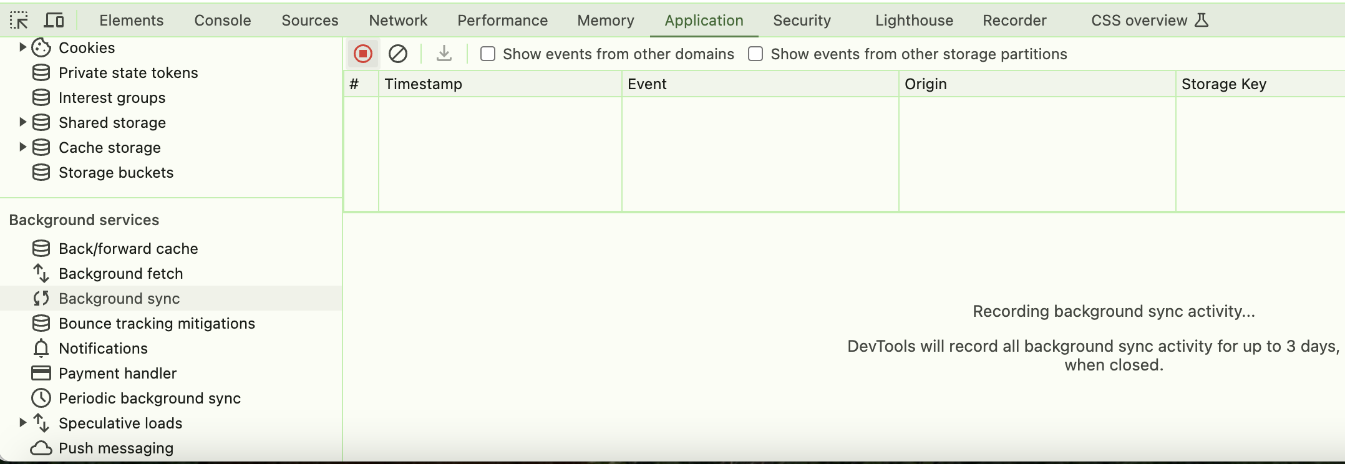Click the Periodic background sync clock icon
The height and width of the screenshot is (464, 1345).
(x=41, y=398)
